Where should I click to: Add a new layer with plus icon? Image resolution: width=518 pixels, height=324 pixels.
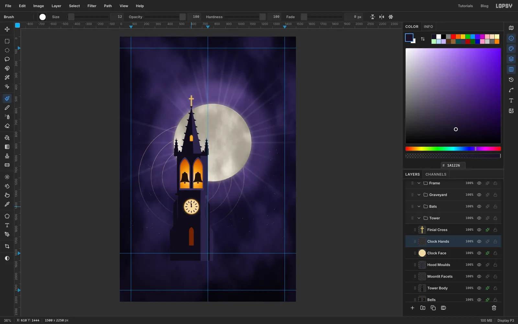click(x=412, y=308)
